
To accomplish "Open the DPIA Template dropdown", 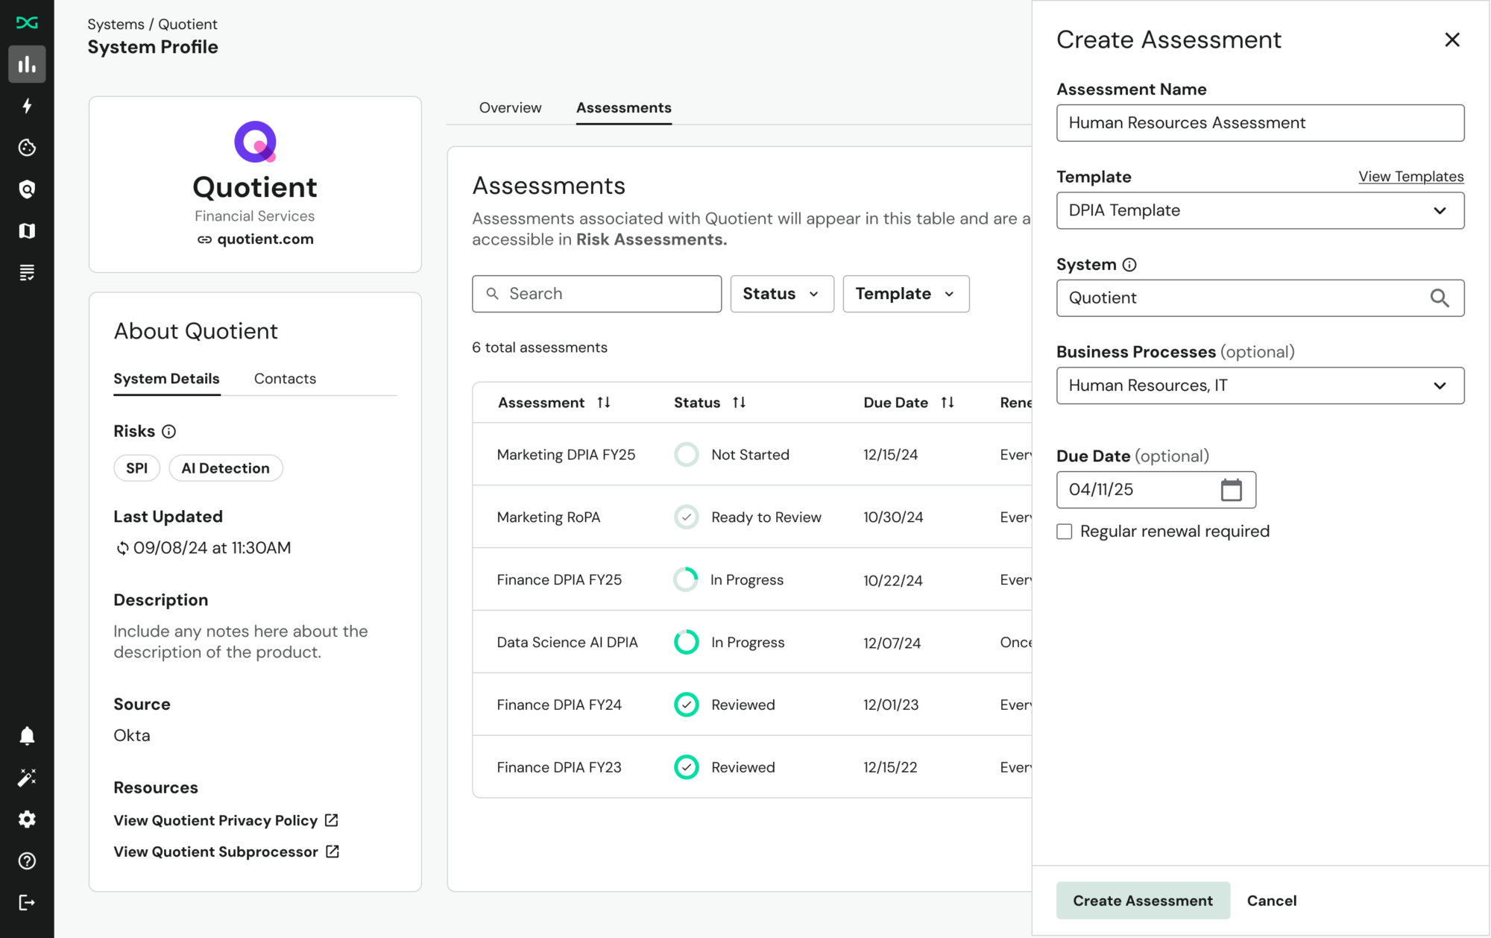I will pyautogui.click(x=1260, y=210).
